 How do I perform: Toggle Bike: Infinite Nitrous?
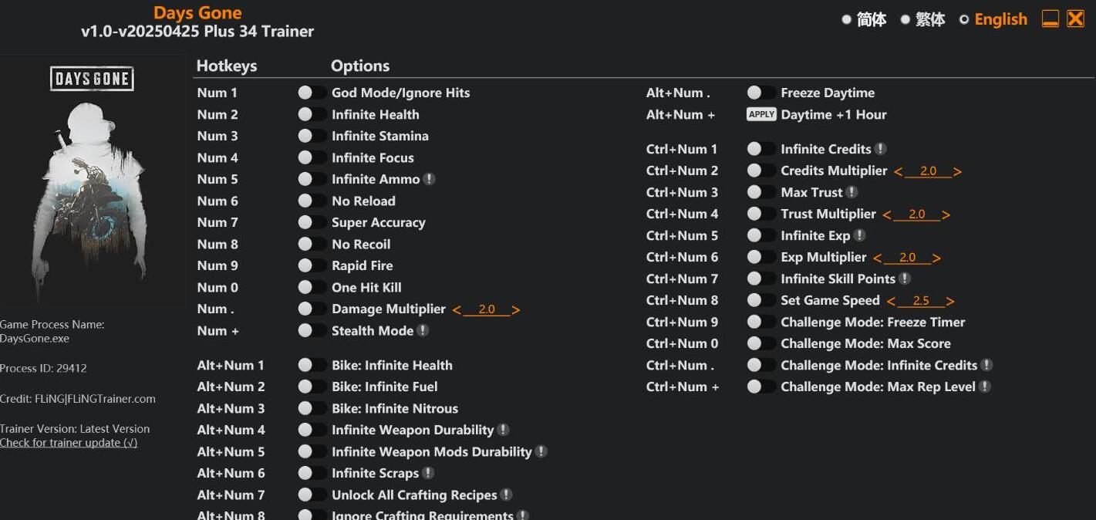tap(312, 408)
